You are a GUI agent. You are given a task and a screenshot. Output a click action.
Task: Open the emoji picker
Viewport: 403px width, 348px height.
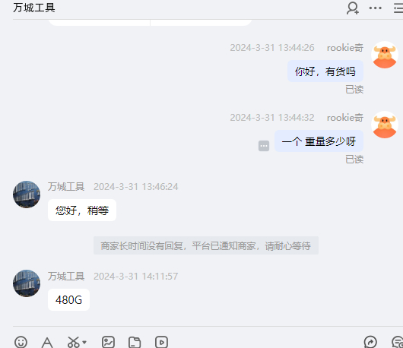click(21, 342)
